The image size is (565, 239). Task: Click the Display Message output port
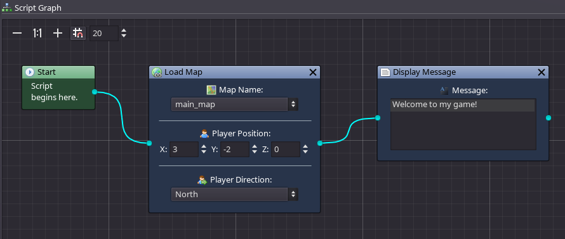click(548, 118)
